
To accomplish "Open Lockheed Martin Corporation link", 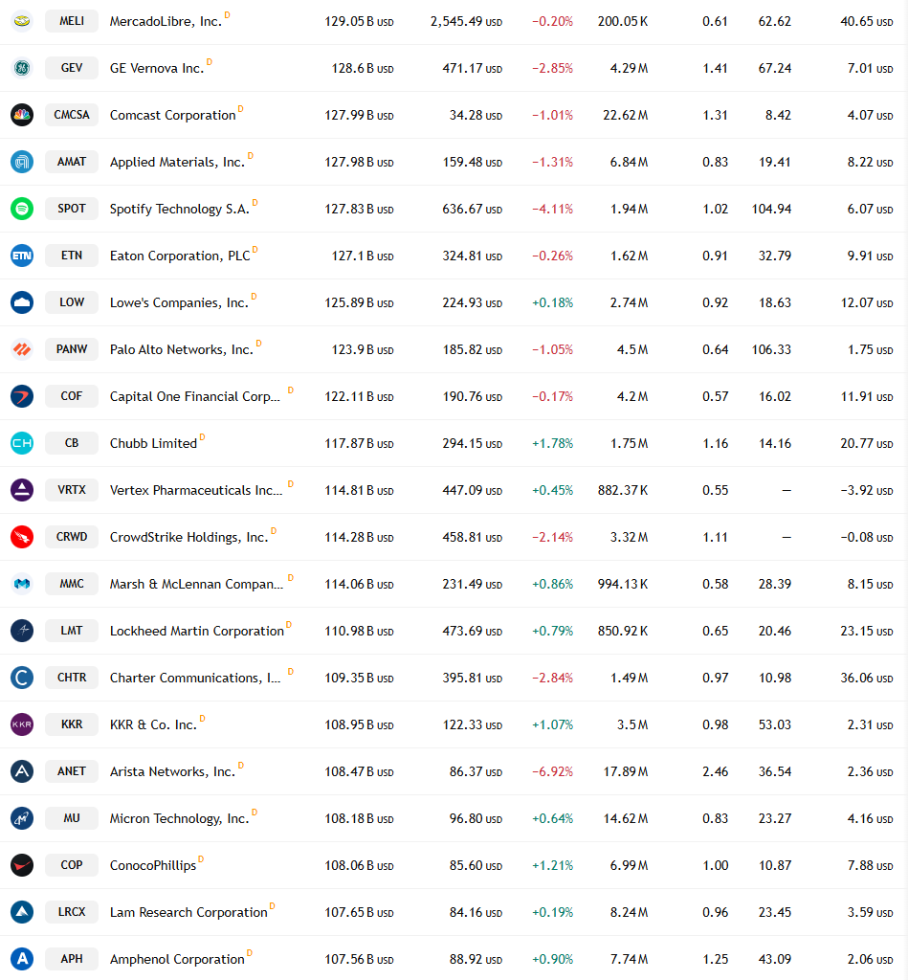I will point(197,632).
